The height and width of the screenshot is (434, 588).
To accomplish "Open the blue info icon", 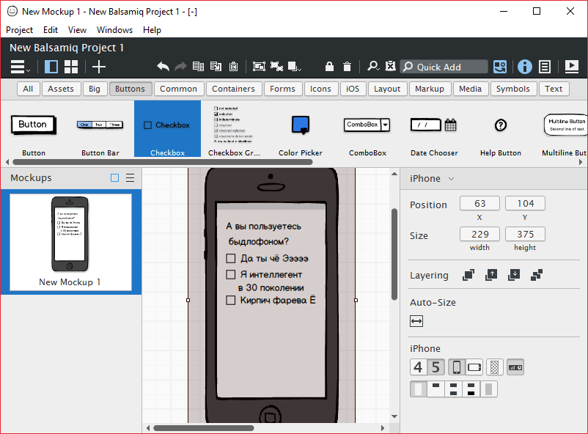I will point(525,67).
